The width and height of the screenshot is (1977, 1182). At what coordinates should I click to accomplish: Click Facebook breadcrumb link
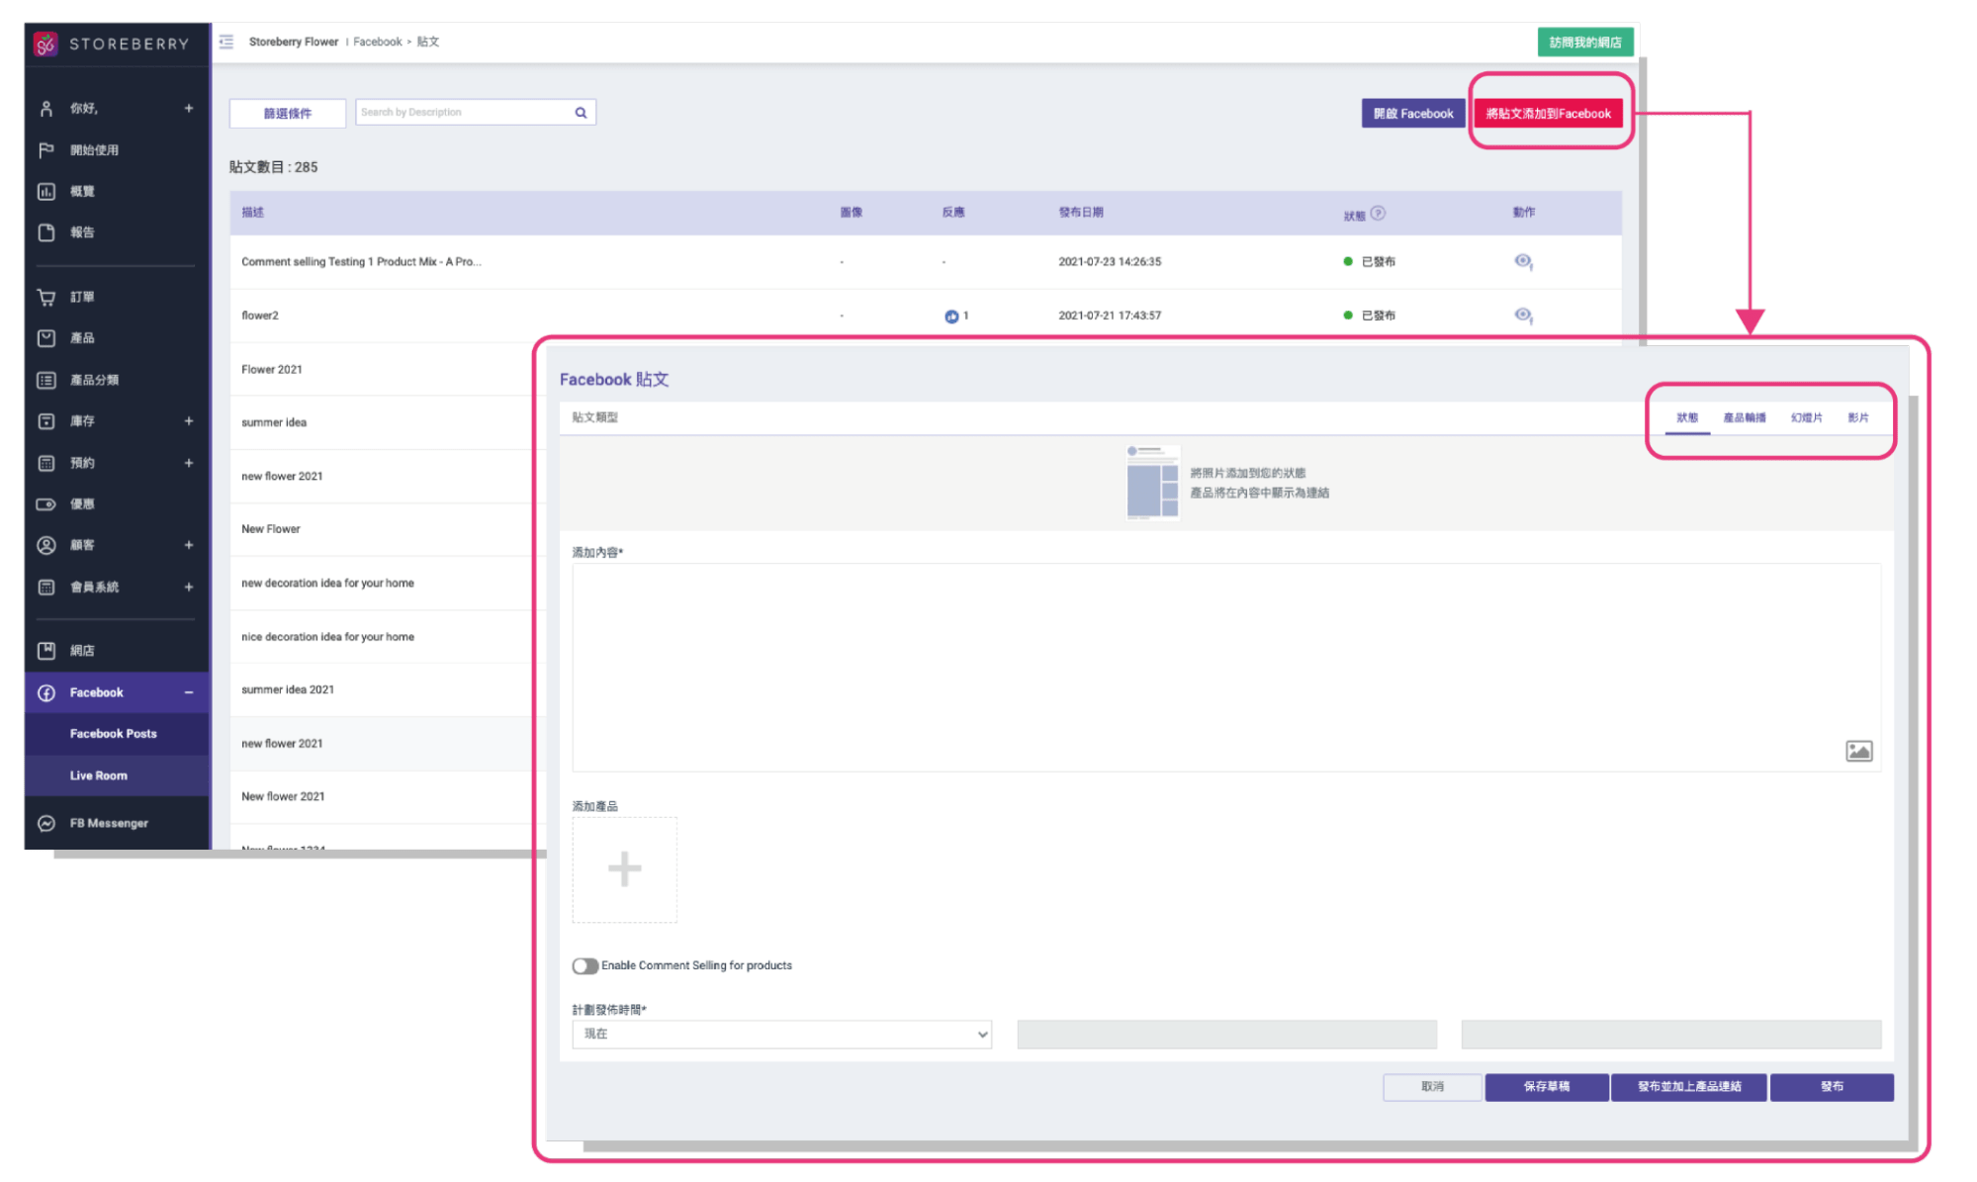point(377,42)
